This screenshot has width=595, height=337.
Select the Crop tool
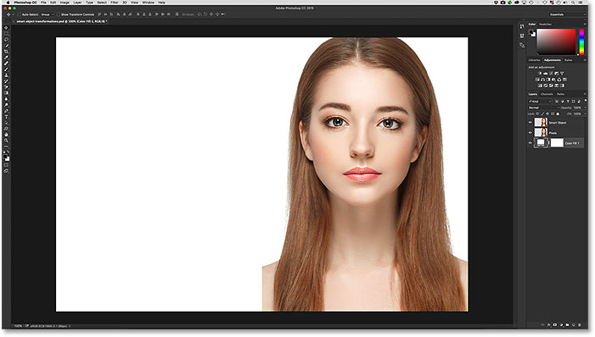[x=7, y=51]
